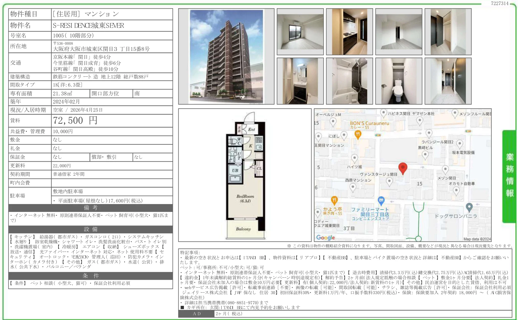
Task: Open the FamilyMart 関目三丁目店 convenience store pin
Action: [x=381, y=200]
